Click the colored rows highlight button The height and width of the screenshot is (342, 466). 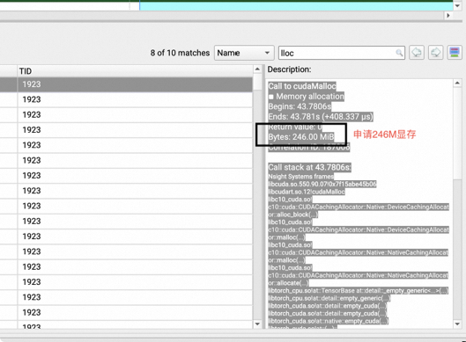pyautogui.click(x=455, y=53)
